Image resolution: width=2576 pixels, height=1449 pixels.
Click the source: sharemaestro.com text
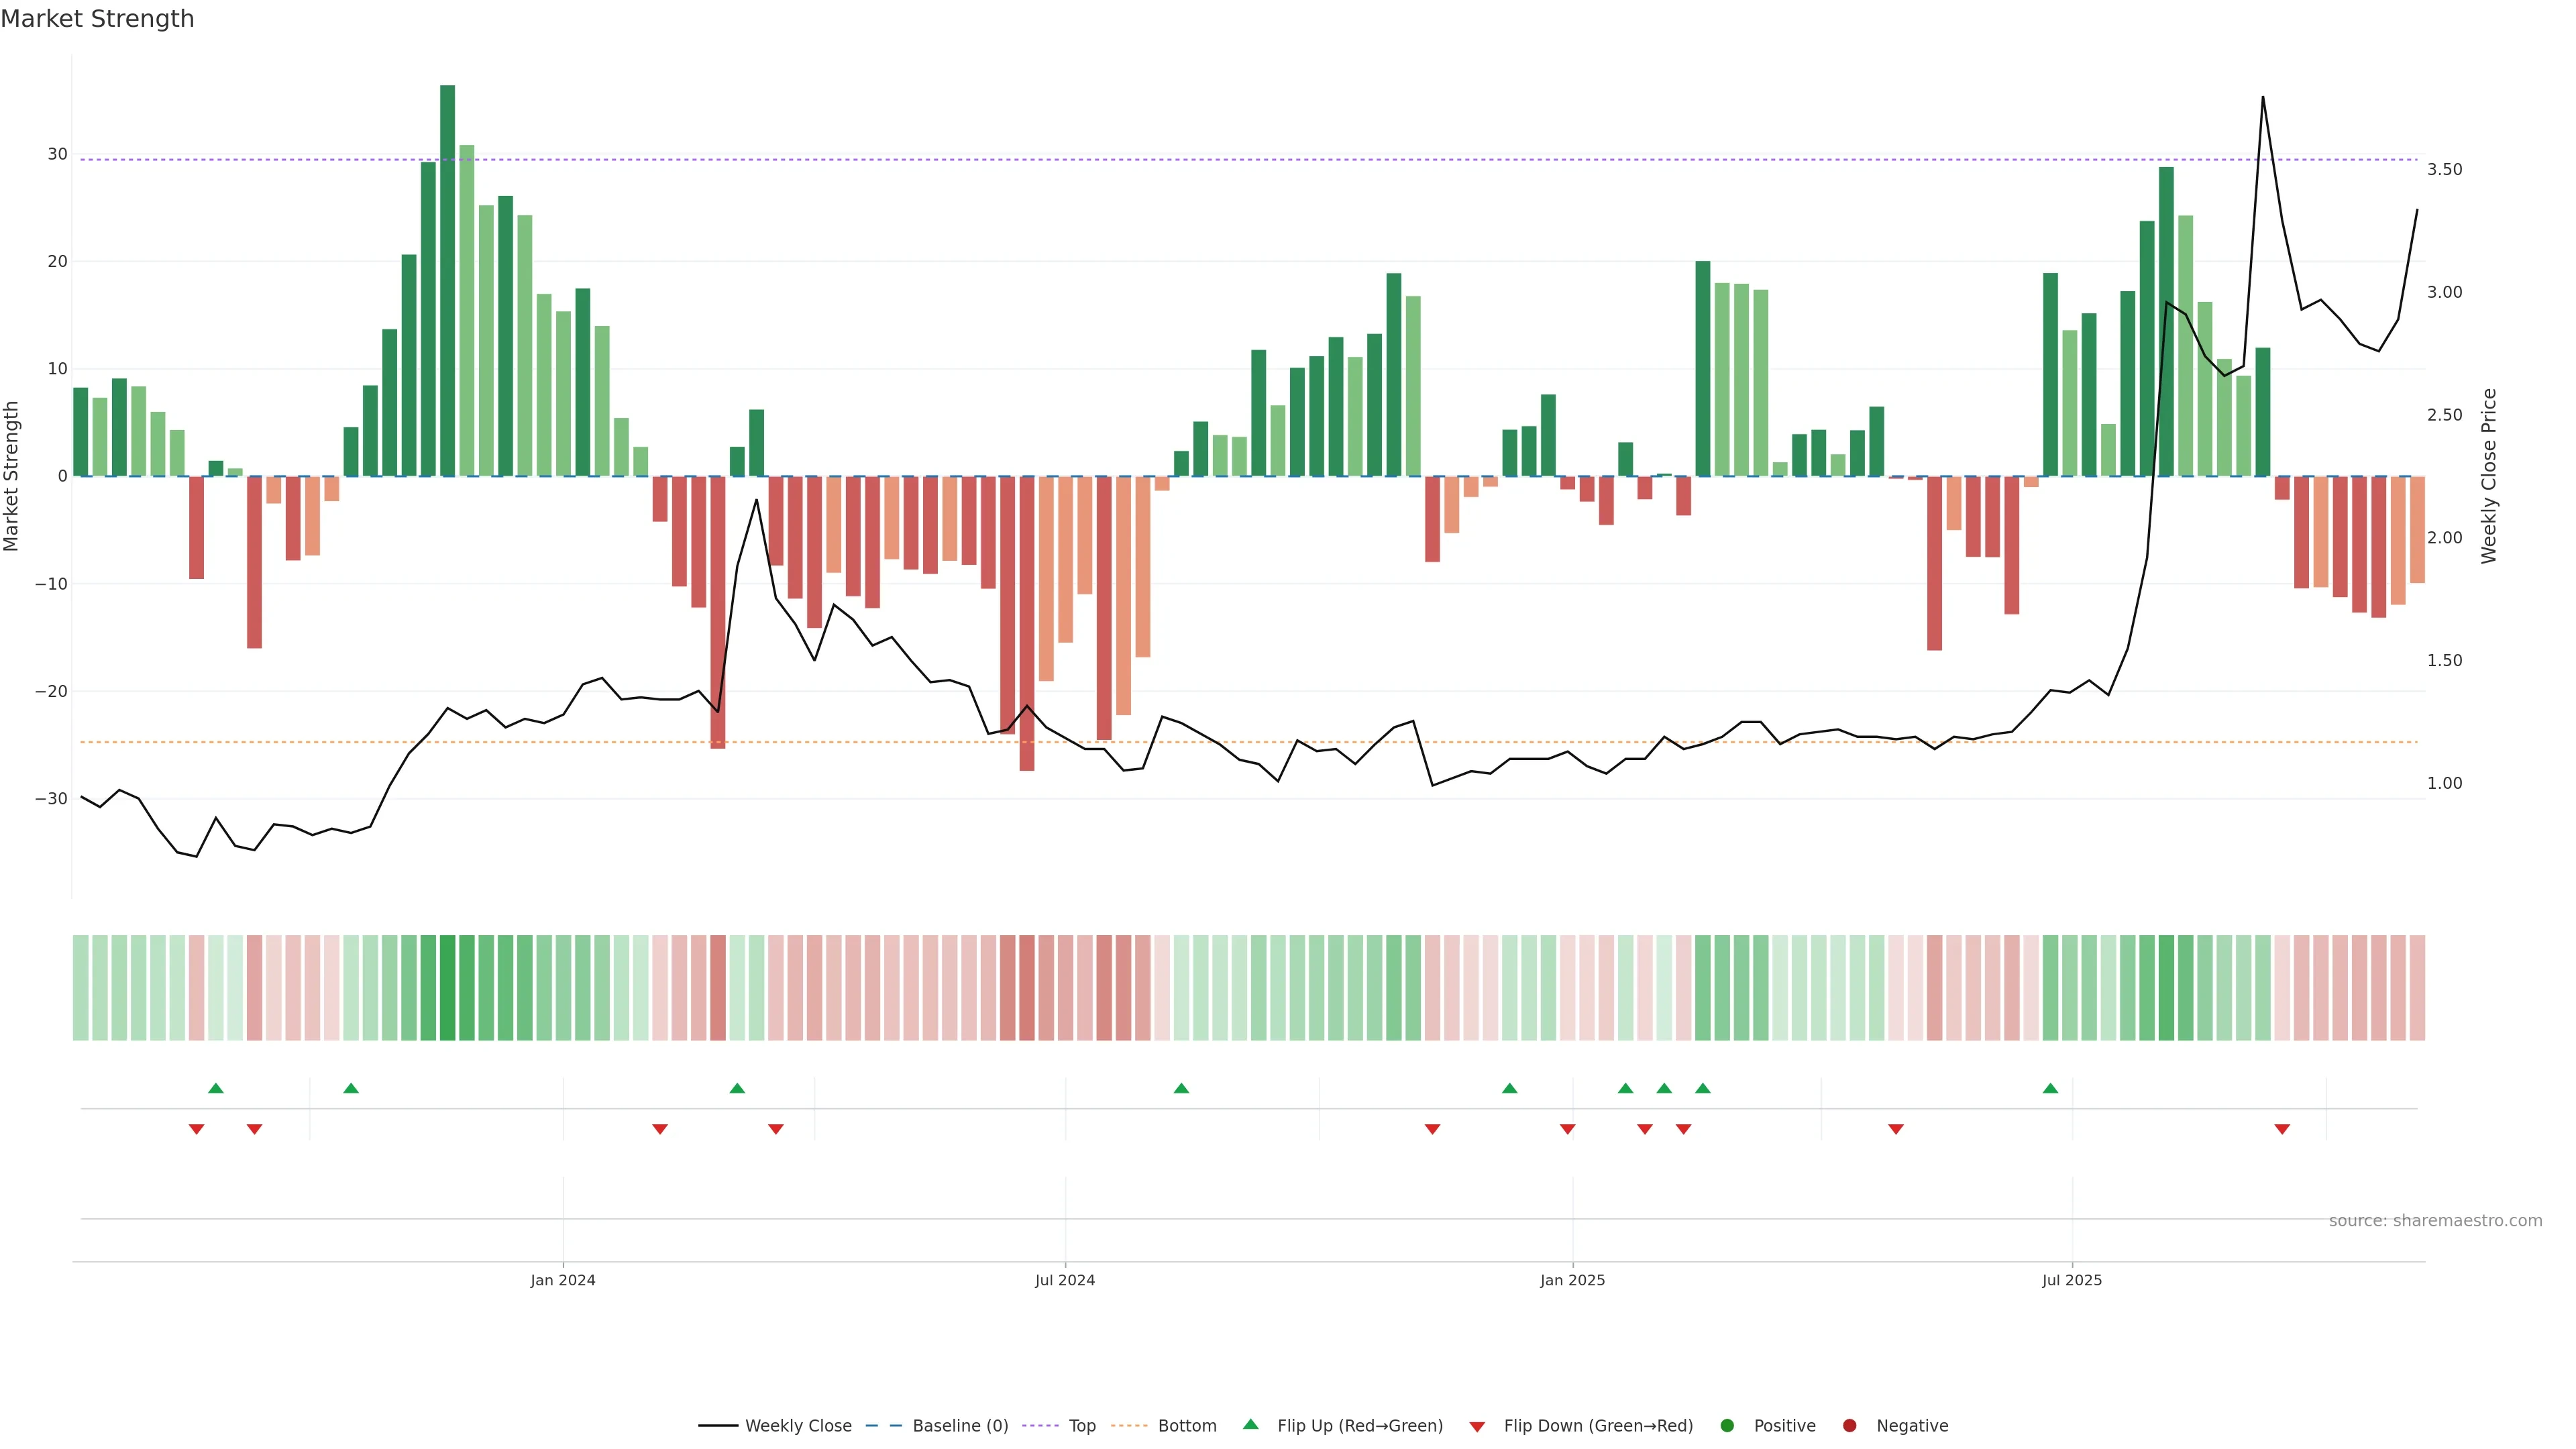point(2435,1221)
